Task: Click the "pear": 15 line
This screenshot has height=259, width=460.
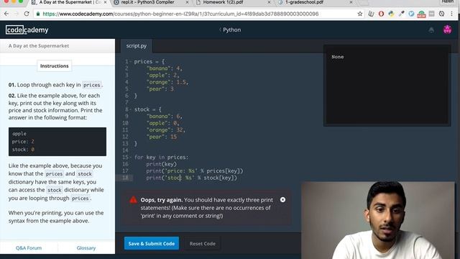Action: click(x=162, y=137)
